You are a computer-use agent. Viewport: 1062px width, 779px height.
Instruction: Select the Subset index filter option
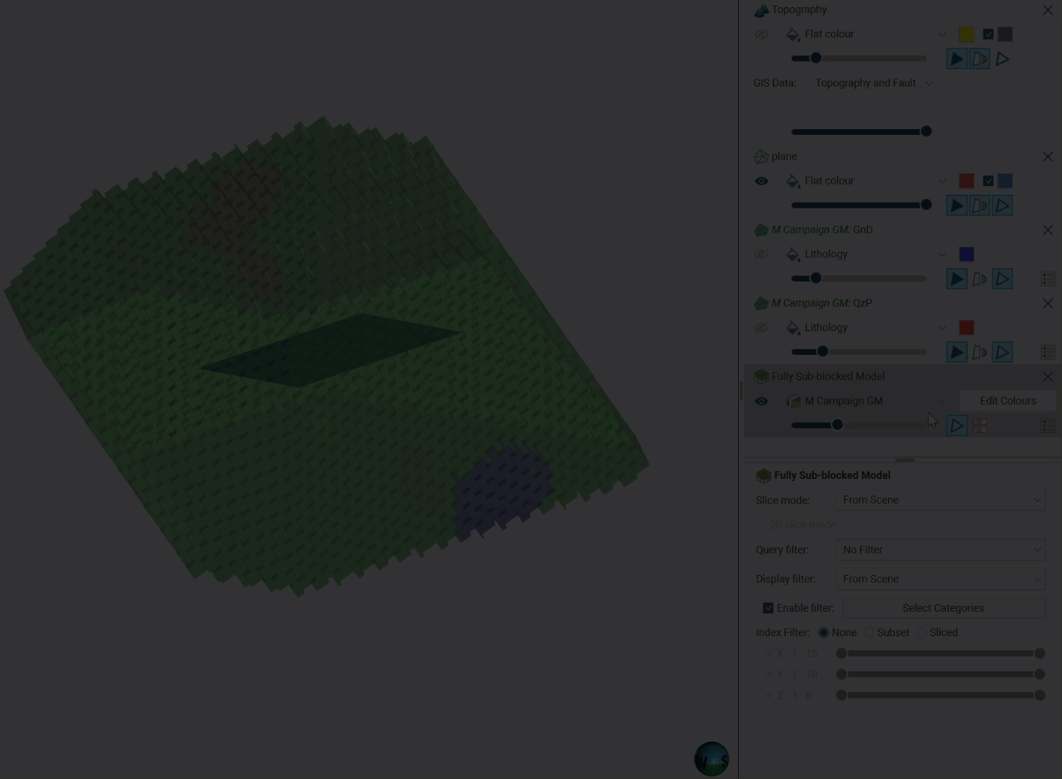point(869,633)
